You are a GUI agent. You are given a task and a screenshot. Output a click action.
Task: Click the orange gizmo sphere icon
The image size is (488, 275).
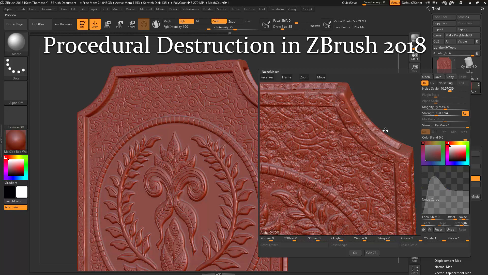144,24
